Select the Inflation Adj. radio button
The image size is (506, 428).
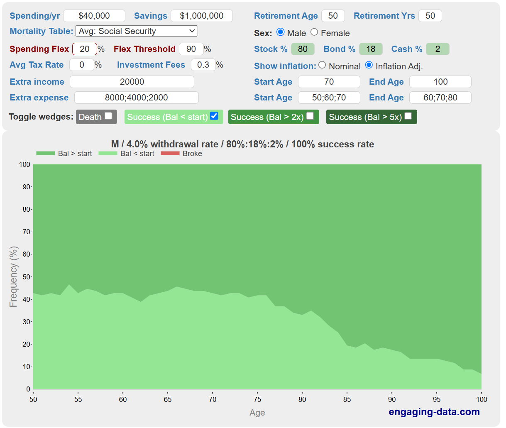369,65
